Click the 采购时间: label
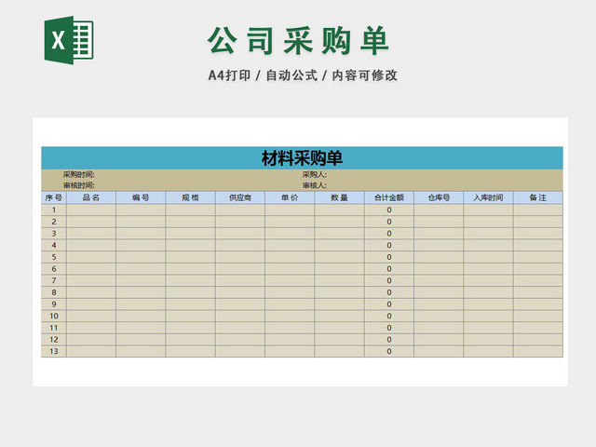Image resolution: width=596 pixels, height=447 pixels. click(x=78, y=174)
